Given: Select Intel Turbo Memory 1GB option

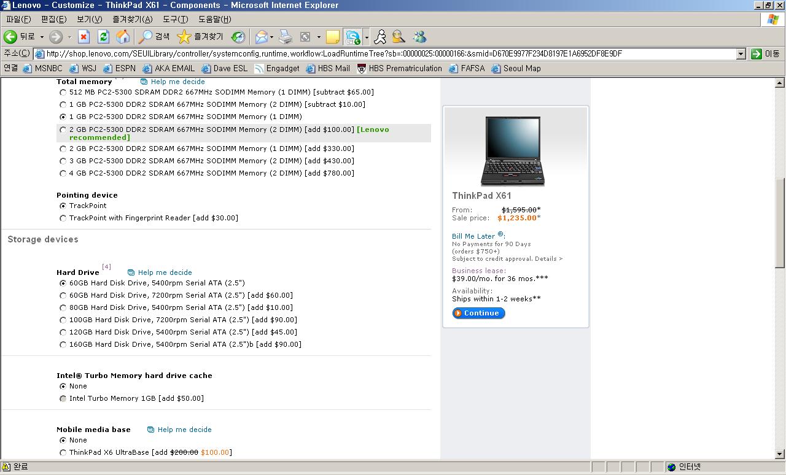Looking at the screenshot, I should (63, 398).
